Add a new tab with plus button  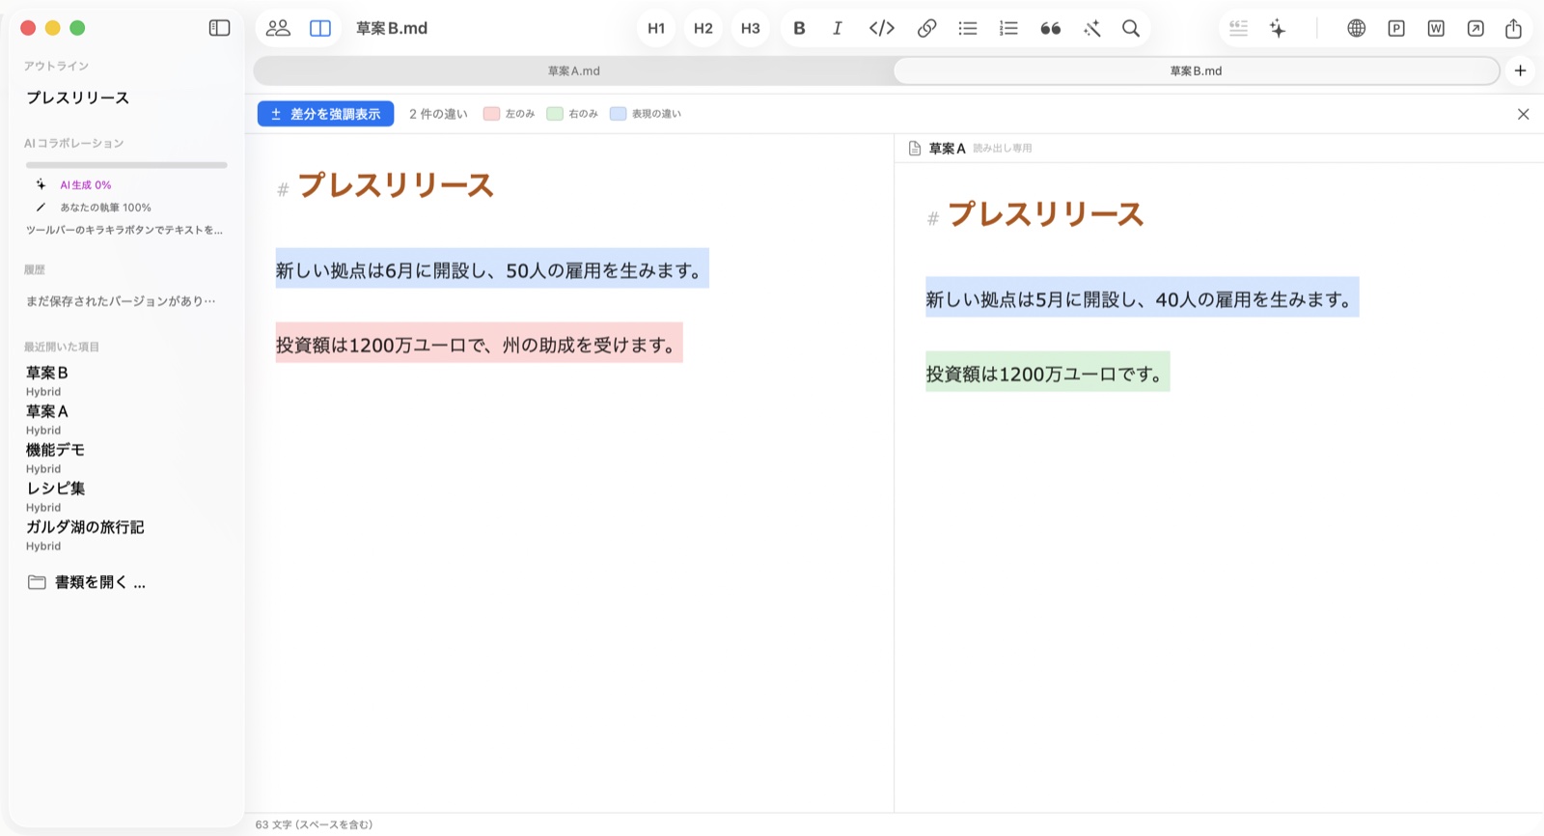coord(1520,70)
